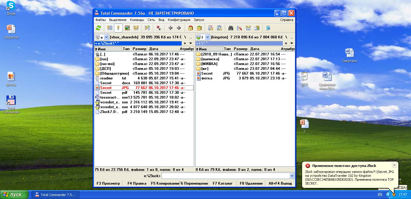Close the Zlock access policy notification balloon

394,165
